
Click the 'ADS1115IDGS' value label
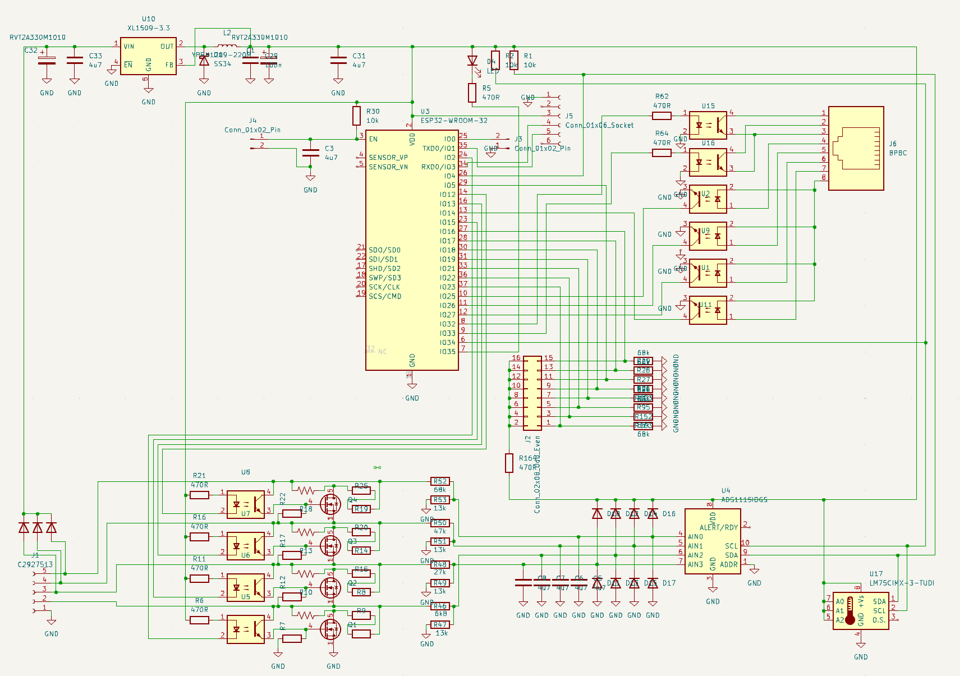(744, 500)
